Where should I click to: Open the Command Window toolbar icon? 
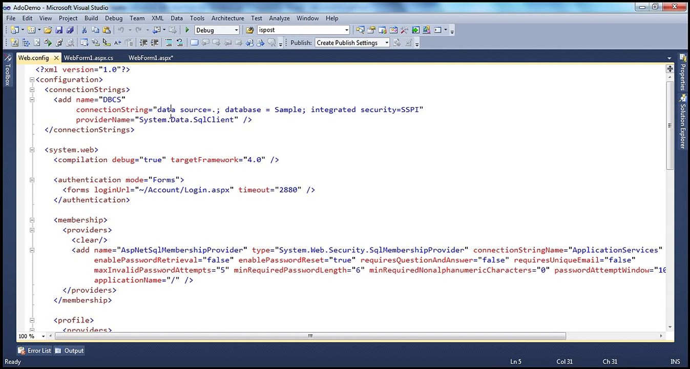coord(438,30)
